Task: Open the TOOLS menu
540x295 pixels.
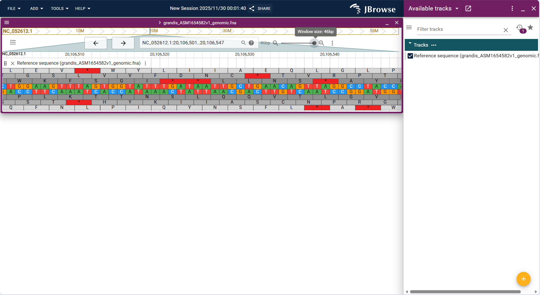Action: coord(59,8)
